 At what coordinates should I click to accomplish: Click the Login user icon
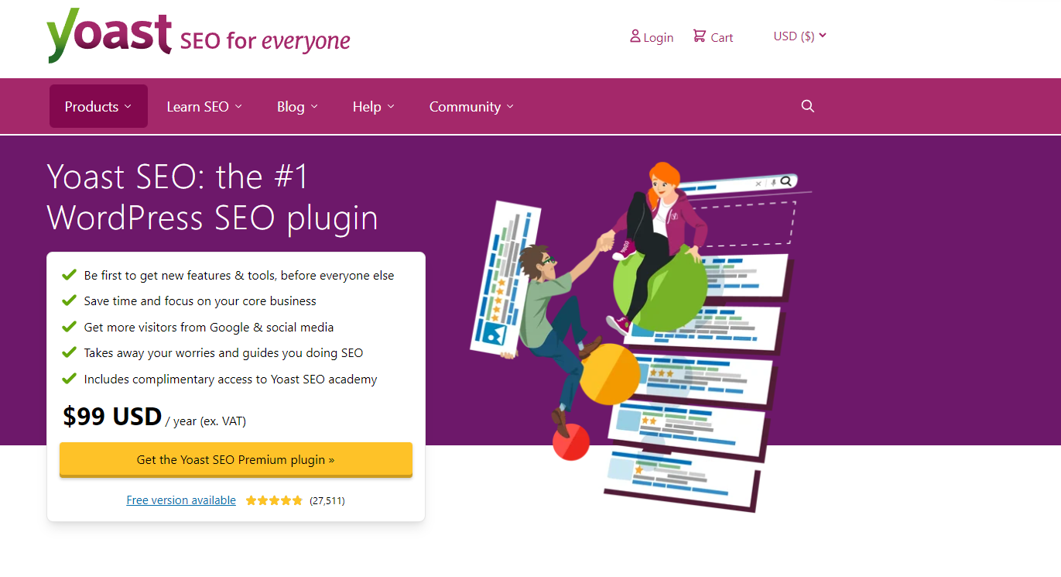pyautogui.click(x=635, y=36)
